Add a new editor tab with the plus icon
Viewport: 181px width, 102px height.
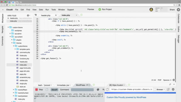pyautogui.click(x=81, y=15)
